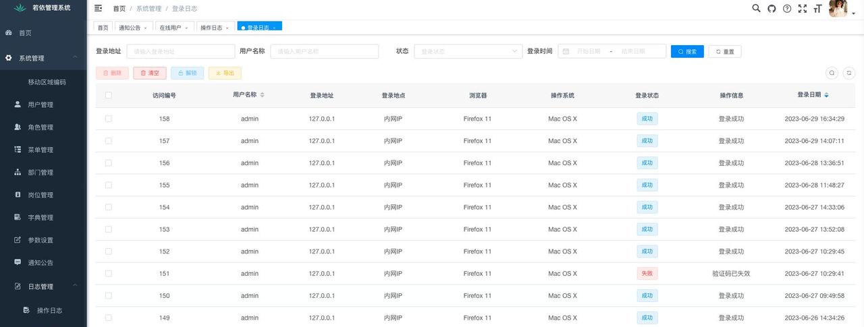
Task: Click the 结束日期 end date field
Action: (633, 51)
